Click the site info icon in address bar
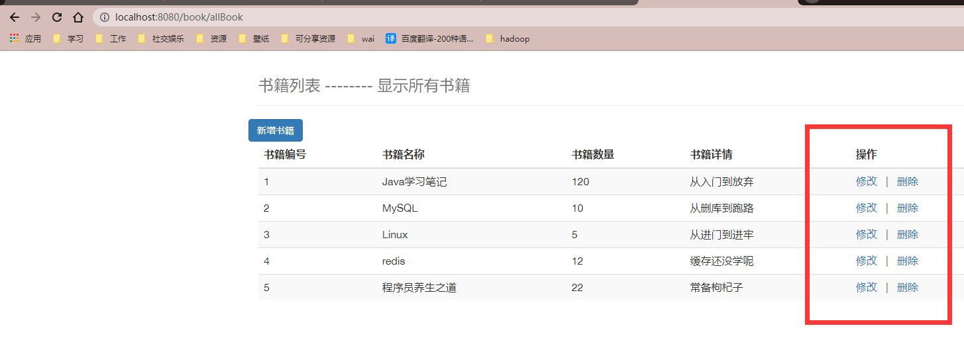964x350 pixels. 105,17
